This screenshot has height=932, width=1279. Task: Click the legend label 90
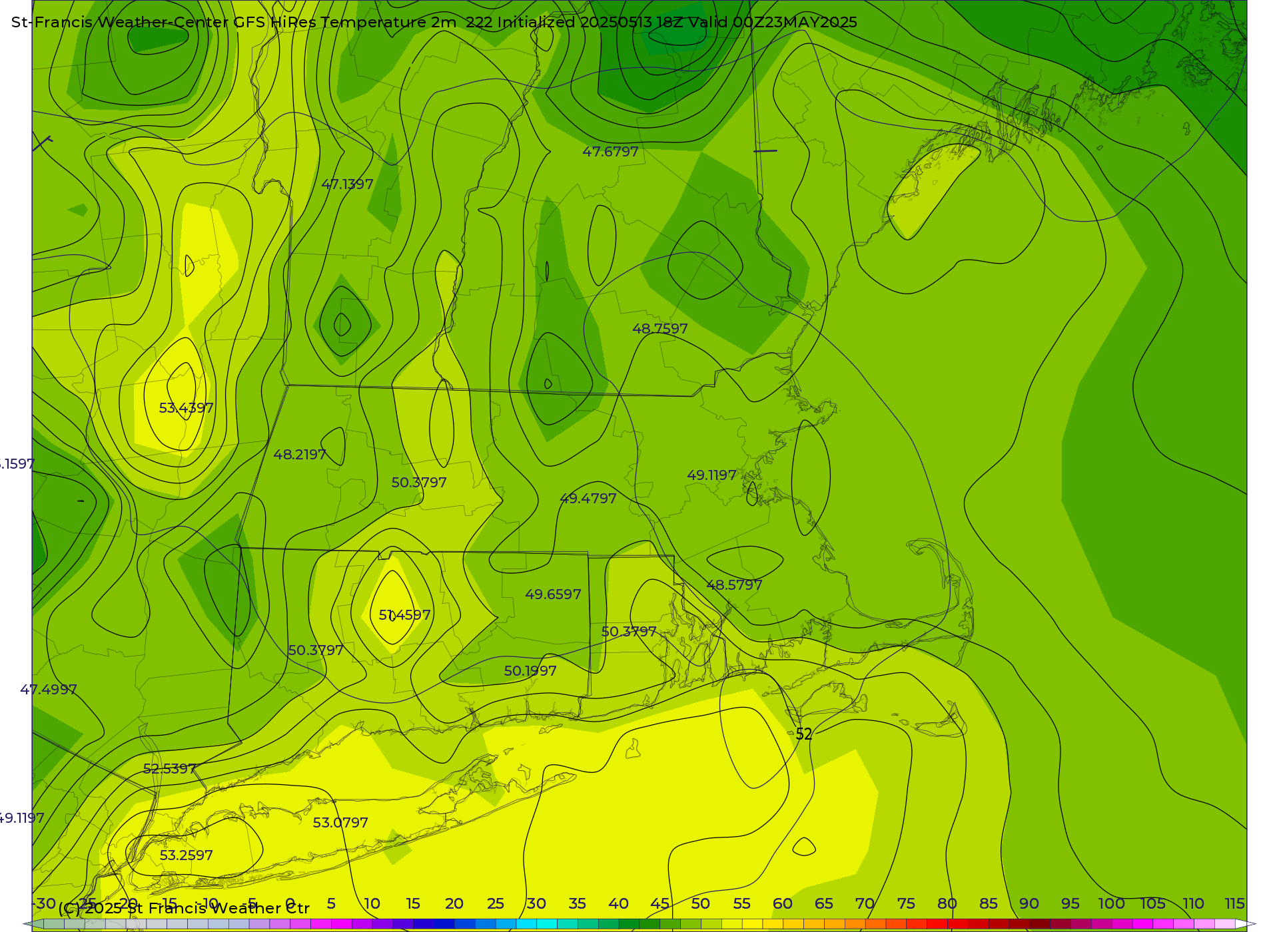(1029, 904)
